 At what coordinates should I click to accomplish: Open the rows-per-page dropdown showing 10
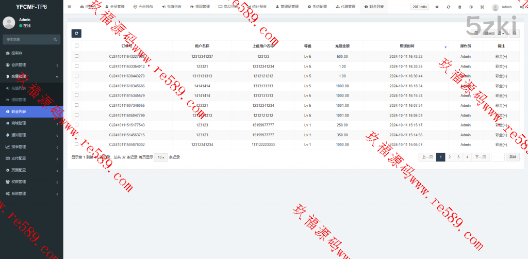[x=161, y=157]
